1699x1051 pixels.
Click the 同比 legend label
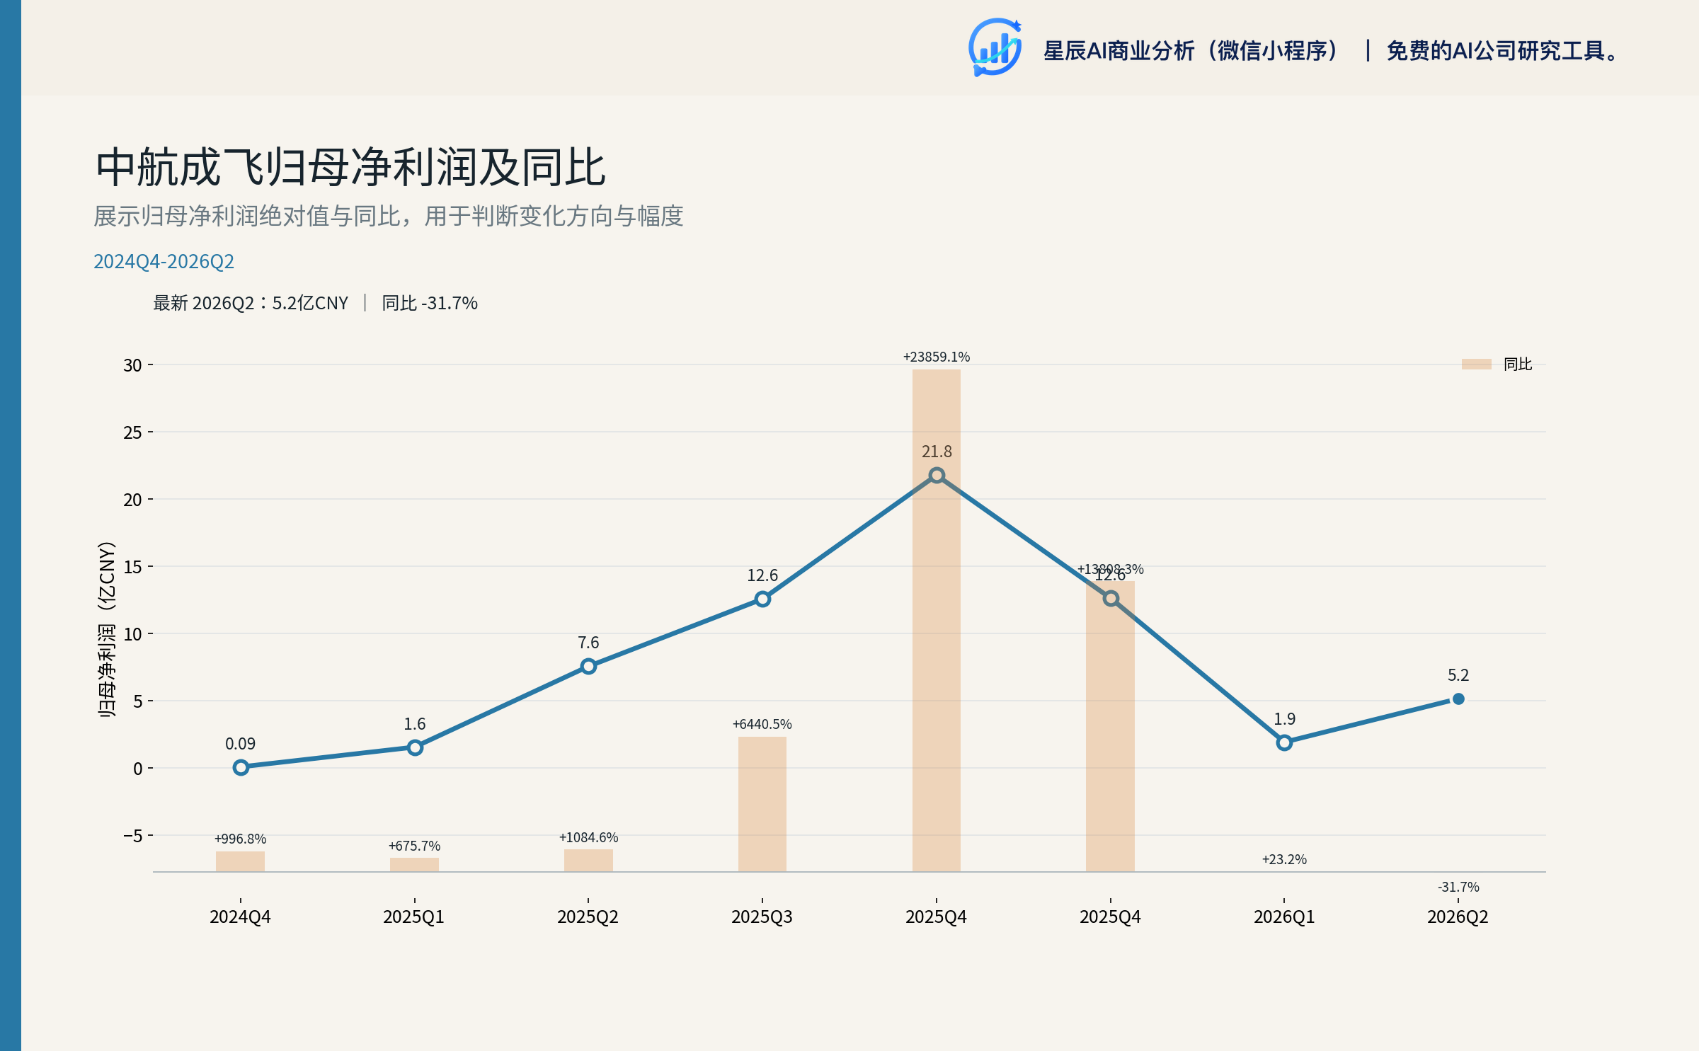tap(1517, 364)
